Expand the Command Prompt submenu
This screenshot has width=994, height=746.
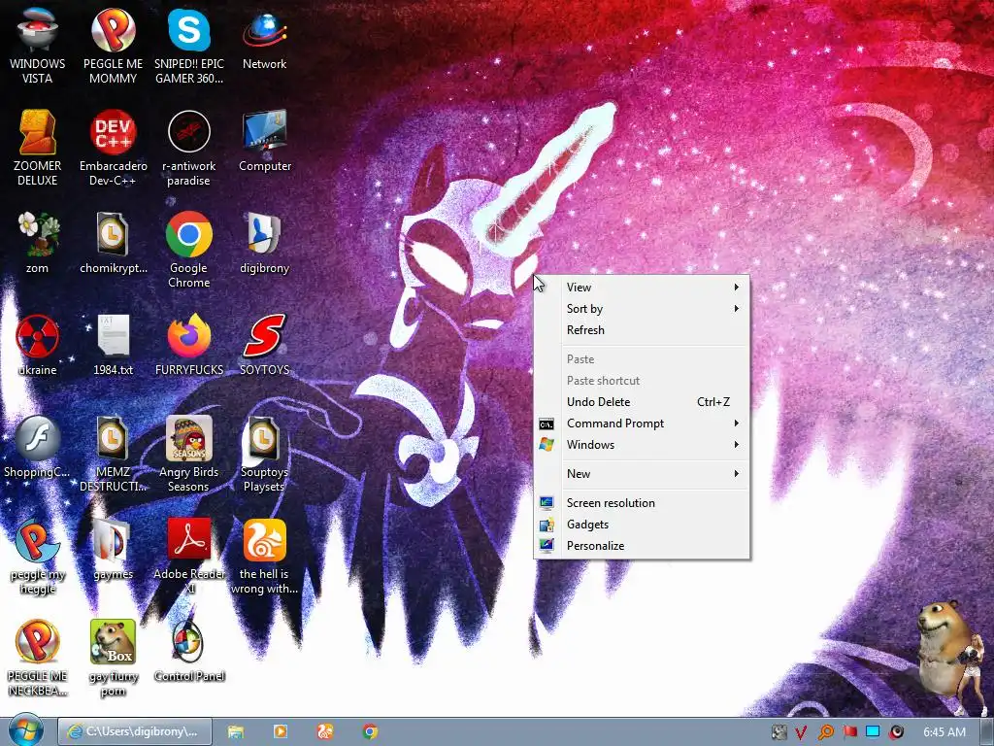pyautogui.click(x=642, y=424)
